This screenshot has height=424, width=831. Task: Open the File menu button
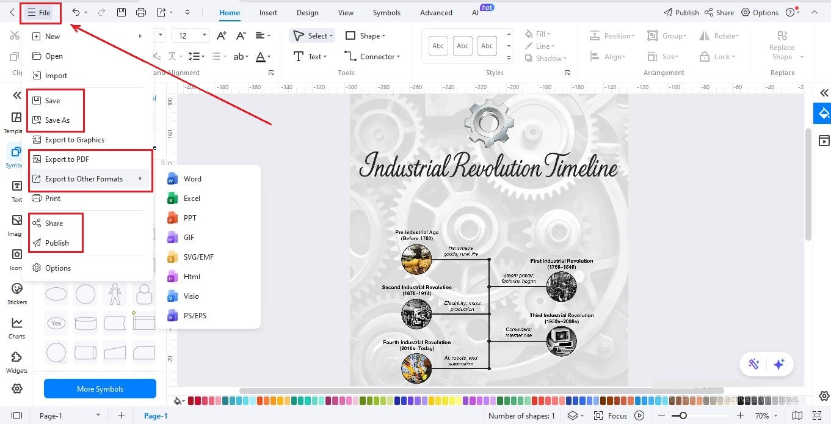pos(40,12)
